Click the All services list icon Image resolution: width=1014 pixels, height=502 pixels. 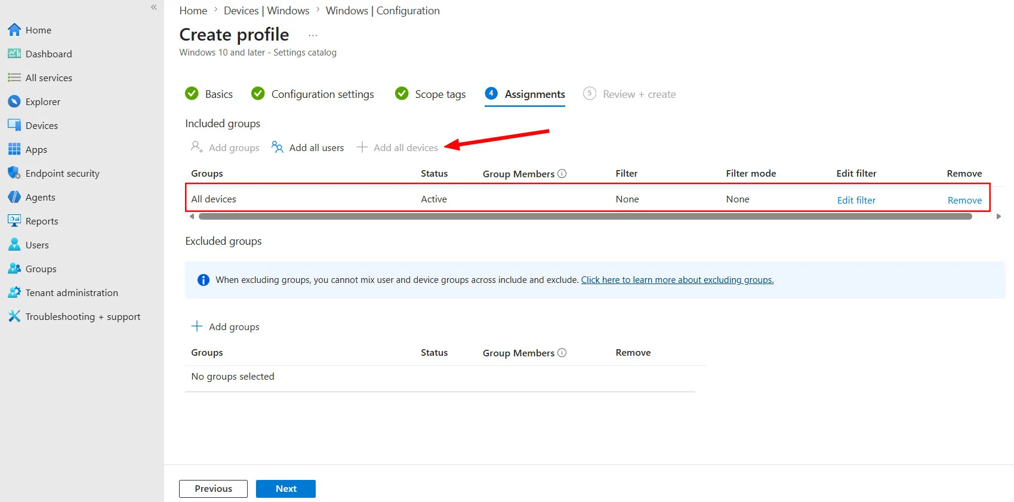14,78
